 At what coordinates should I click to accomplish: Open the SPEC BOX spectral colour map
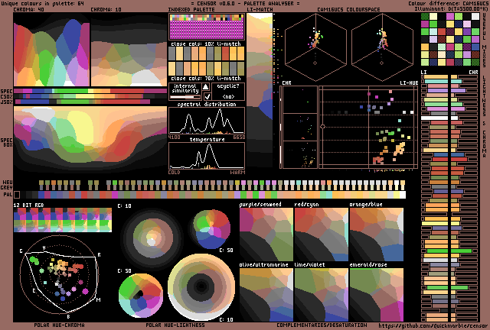(x=90, y=139)
